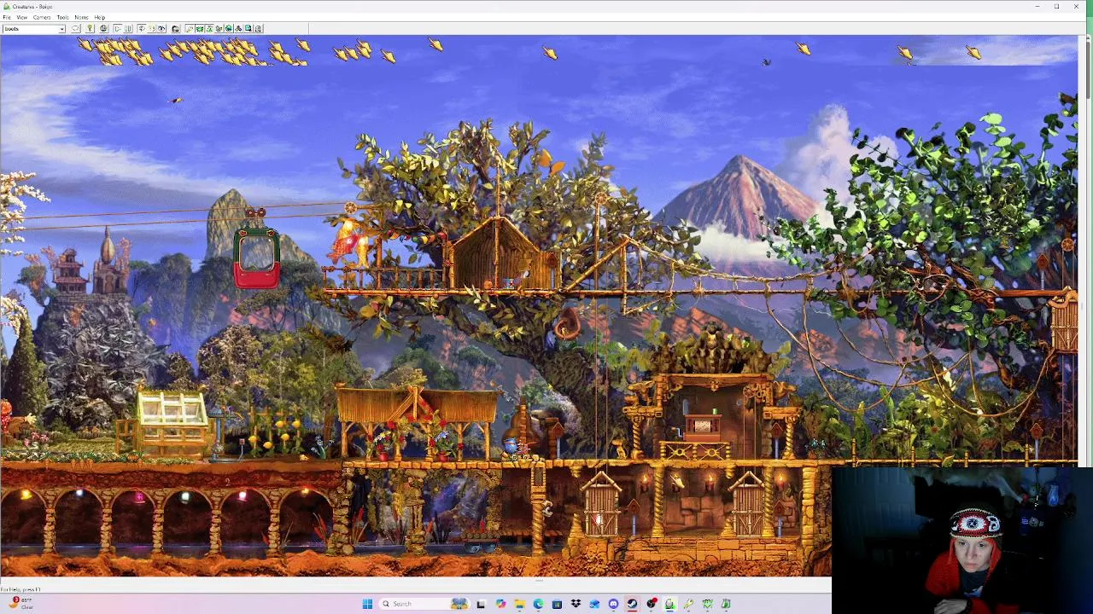Screen dimensions: 1093x614
Task: Open File Explorer from taskbar
Action: tap(519, 604)
